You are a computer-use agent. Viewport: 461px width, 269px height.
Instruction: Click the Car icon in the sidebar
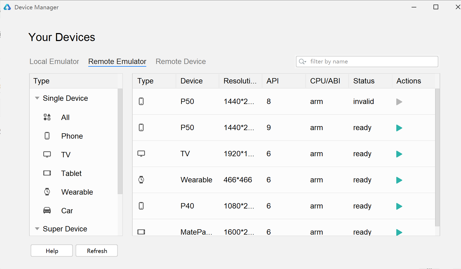coord(47,210)
